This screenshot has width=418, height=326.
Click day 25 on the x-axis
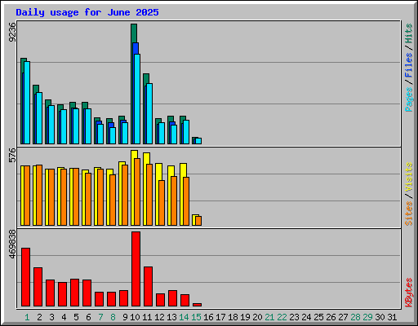click(318, 317)
